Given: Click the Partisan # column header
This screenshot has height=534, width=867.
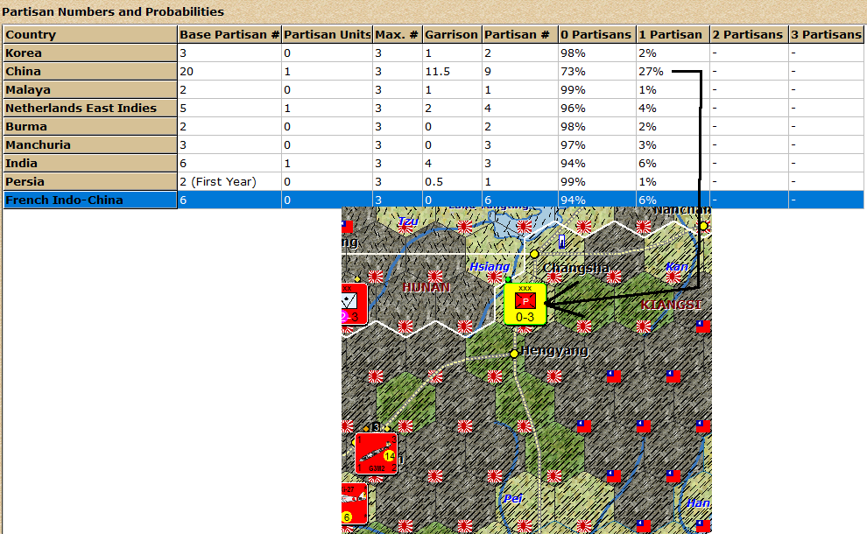Looking at the screenshot, I should [519, 34].
